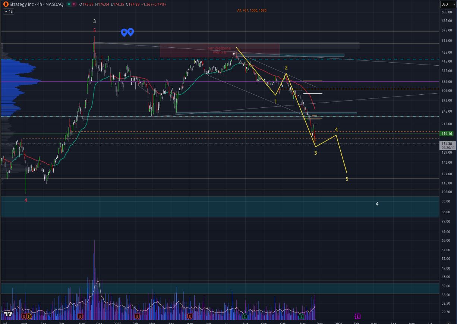Expand the collapsed 13 indicators legend

[8, 12]
